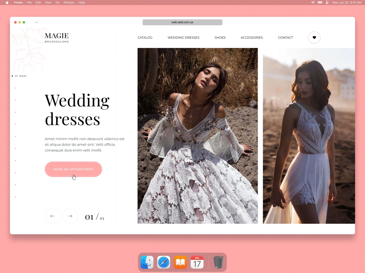365x273 pixels.
Task: Open the Finder menu
Action: click(18, 3)
